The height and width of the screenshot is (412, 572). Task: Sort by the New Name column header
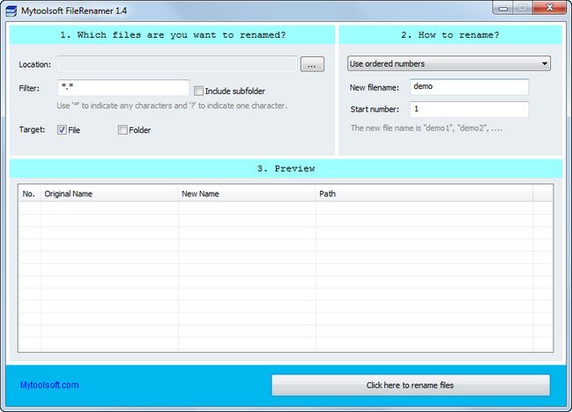246,194
